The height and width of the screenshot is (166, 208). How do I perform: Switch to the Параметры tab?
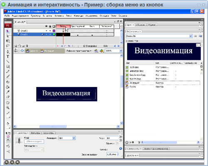(49, 133)
